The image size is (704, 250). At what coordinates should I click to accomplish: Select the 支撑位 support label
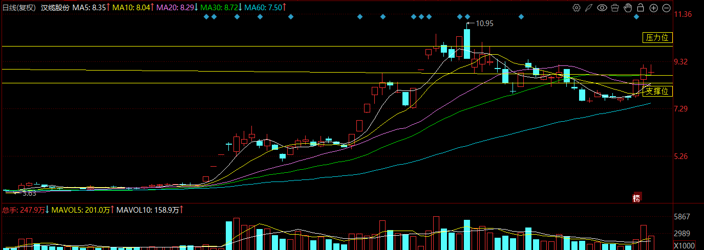[x=657, y=92]
